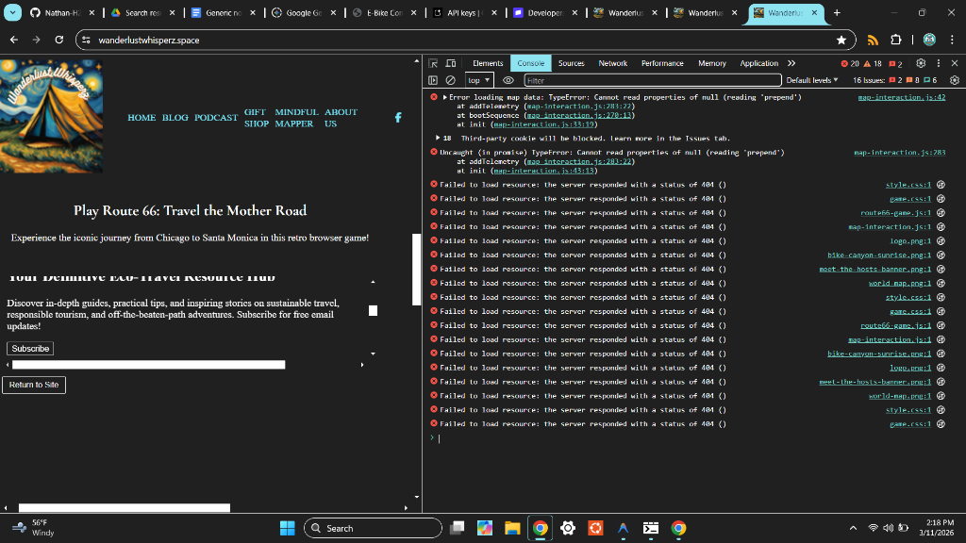Open the browser Extensions puzzle icon
Viewport: 966px width, 543px height.
coord(894,41)
